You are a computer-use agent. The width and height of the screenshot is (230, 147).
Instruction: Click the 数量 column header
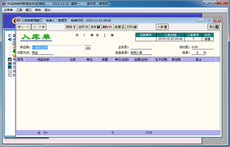[x=105, y=60]
